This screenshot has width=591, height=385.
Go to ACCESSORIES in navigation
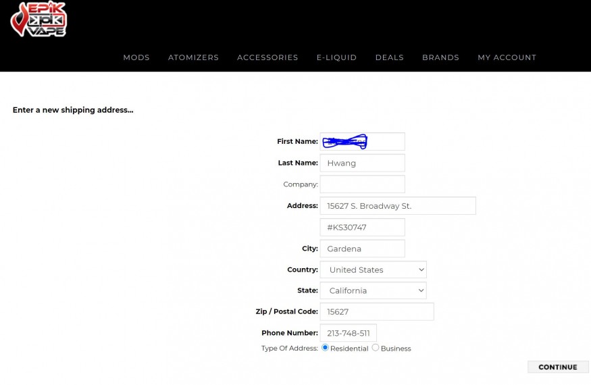coord(267,57)
